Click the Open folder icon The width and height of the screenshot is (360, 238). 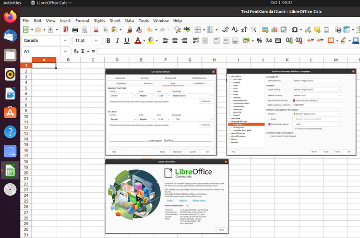click(38, 30)
